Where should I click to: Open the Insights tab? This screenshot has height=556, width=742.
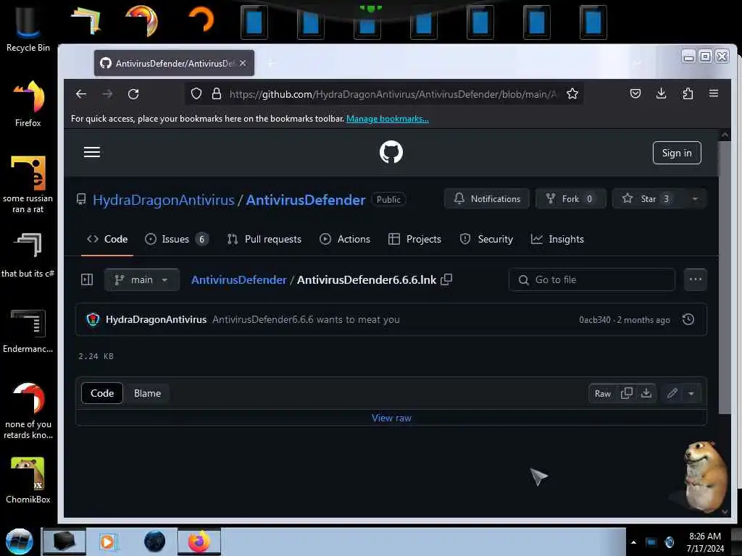[x=557, y=239]
